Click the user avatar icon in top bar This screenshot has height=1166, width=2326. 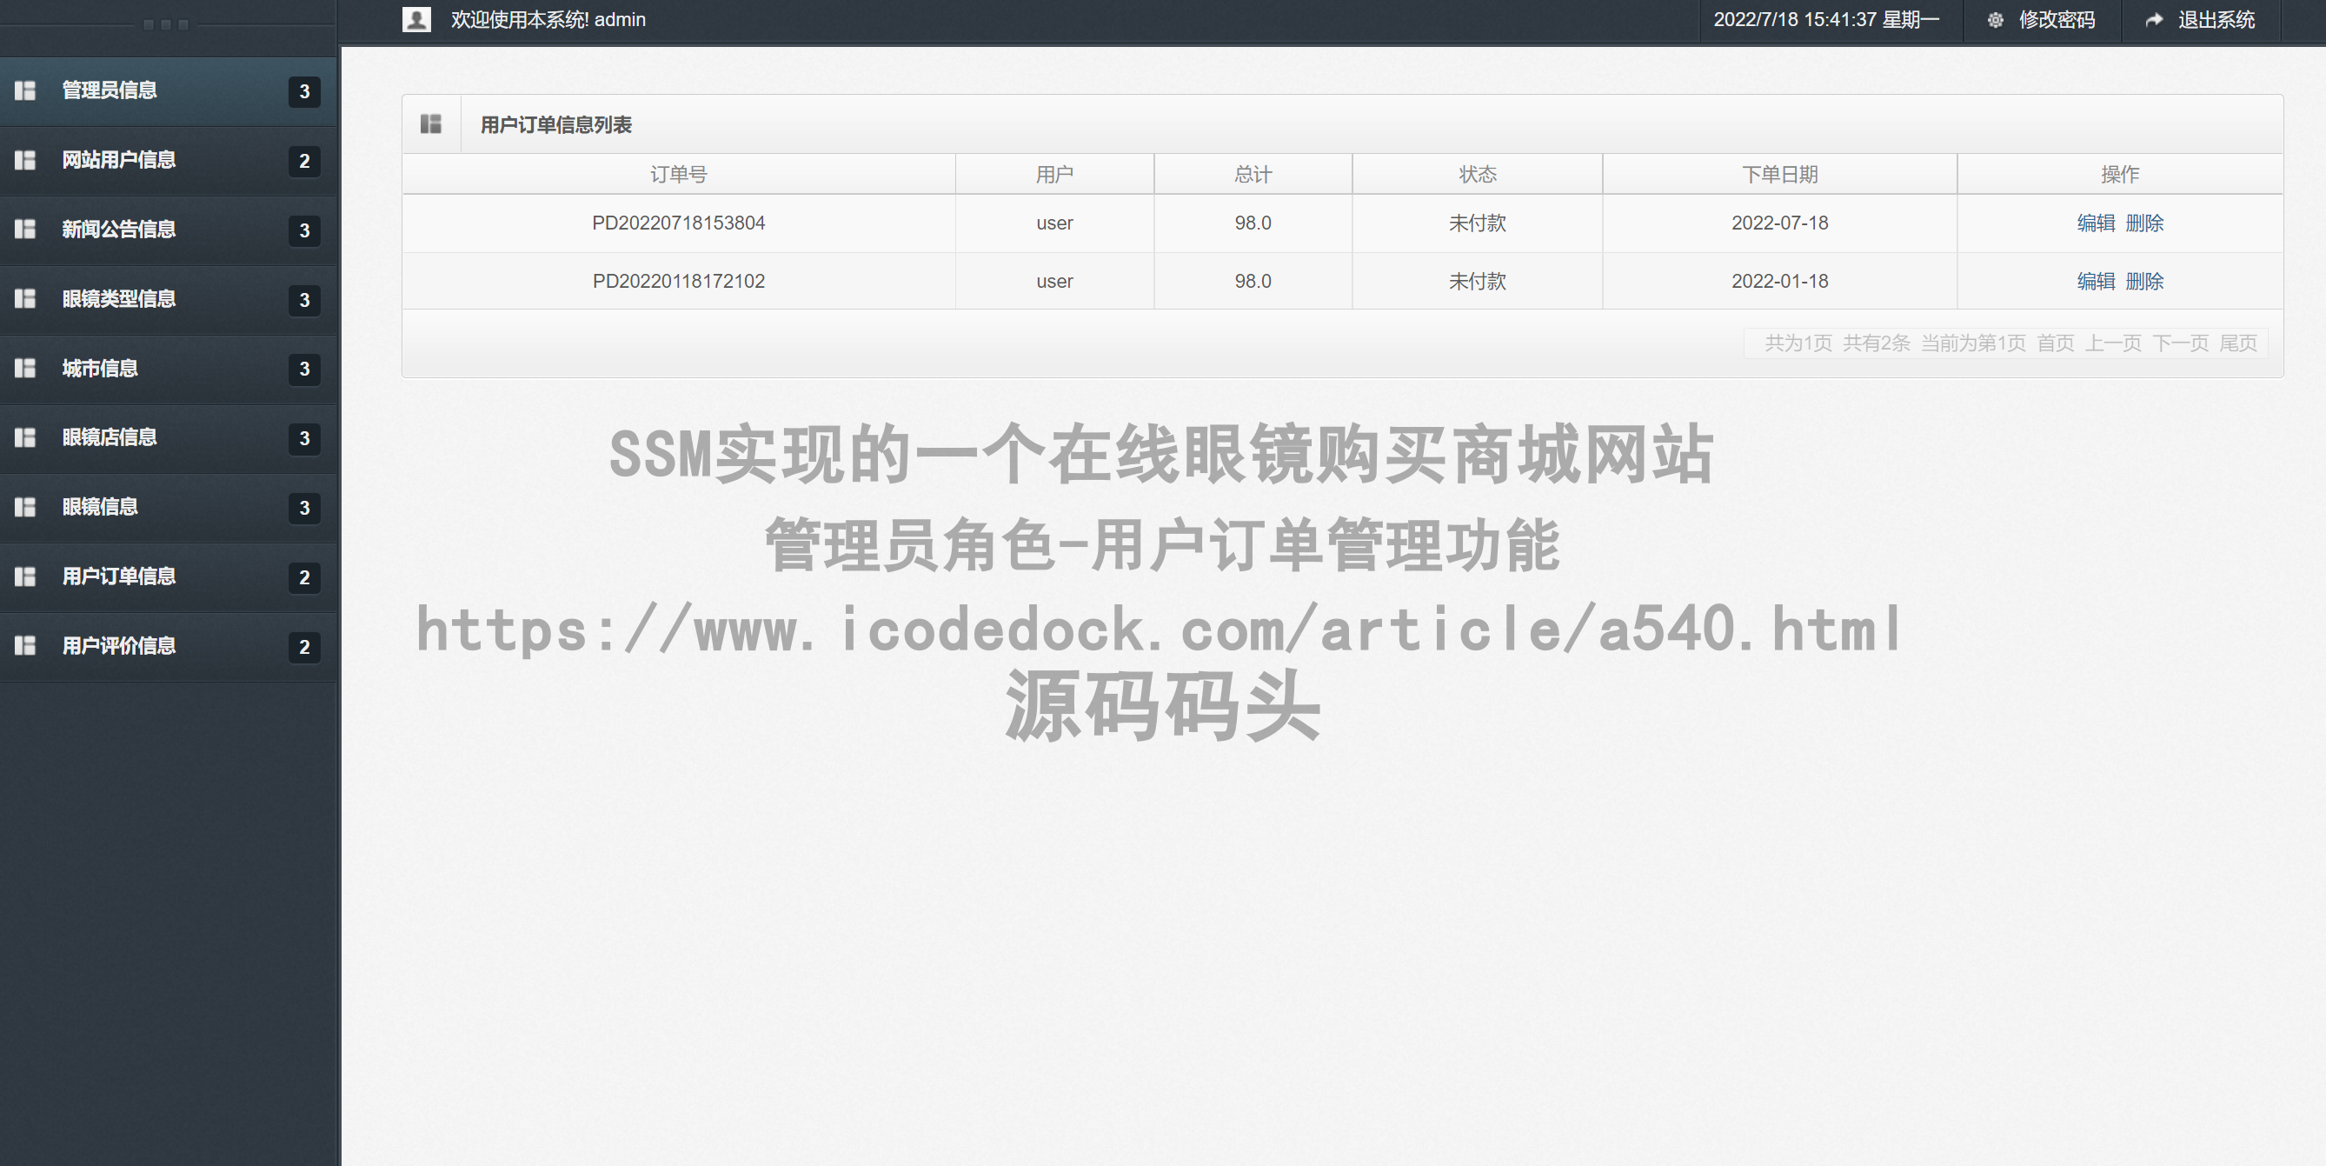tap(416, 19)
